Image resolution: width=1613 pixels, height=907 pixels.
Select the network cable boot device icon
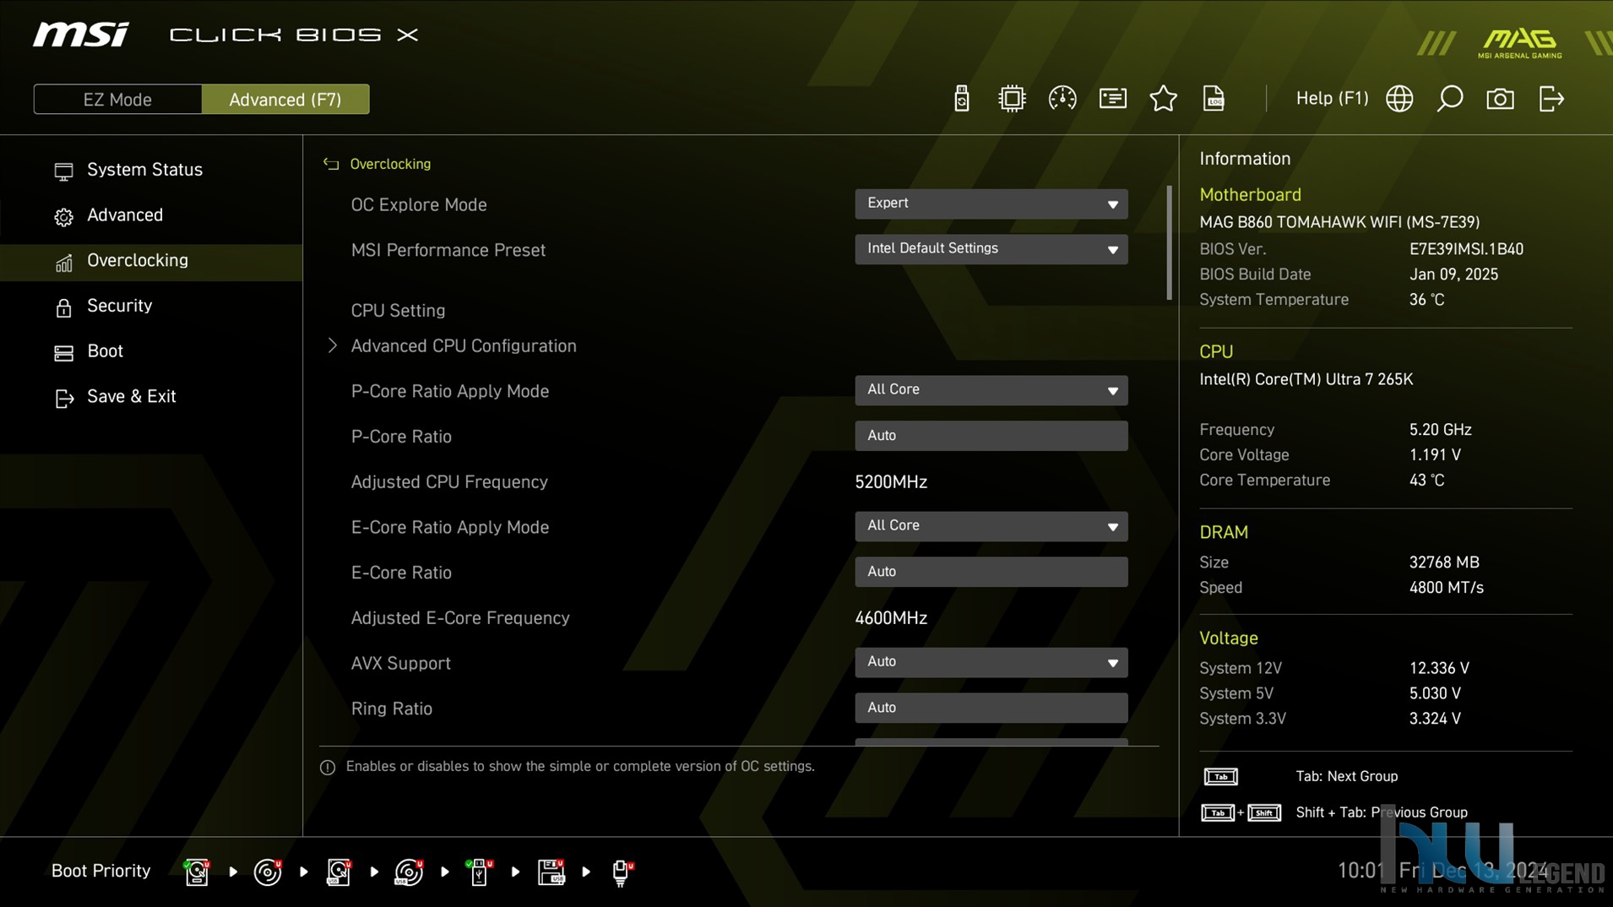click(622, 872)
